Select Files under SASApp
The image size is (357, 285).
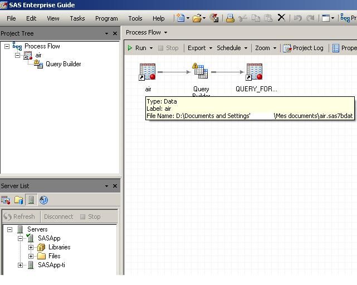click(54, 256)
